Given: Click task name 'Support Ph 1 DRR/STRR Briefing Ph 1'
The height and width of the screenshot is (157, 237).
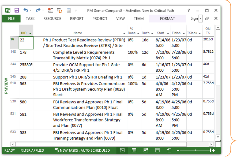Looking at the screenshot, I should (88, 77).
